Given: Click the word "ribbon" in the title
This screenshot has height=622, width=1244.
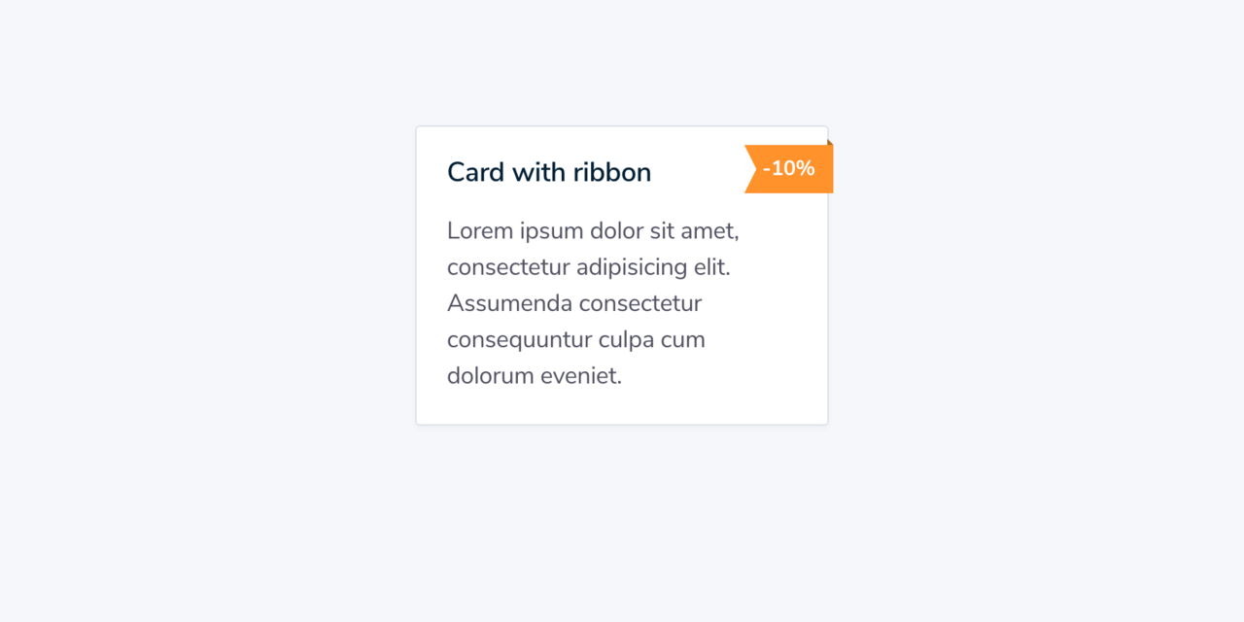Looking at the screenshot, I should tap(611, 172).
